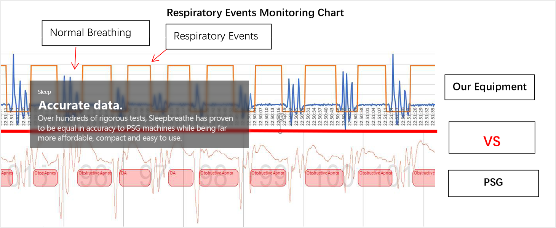Click the Accurate data. heading
Image resolution: width=556 pixels, height=228 pixels.
81,105
